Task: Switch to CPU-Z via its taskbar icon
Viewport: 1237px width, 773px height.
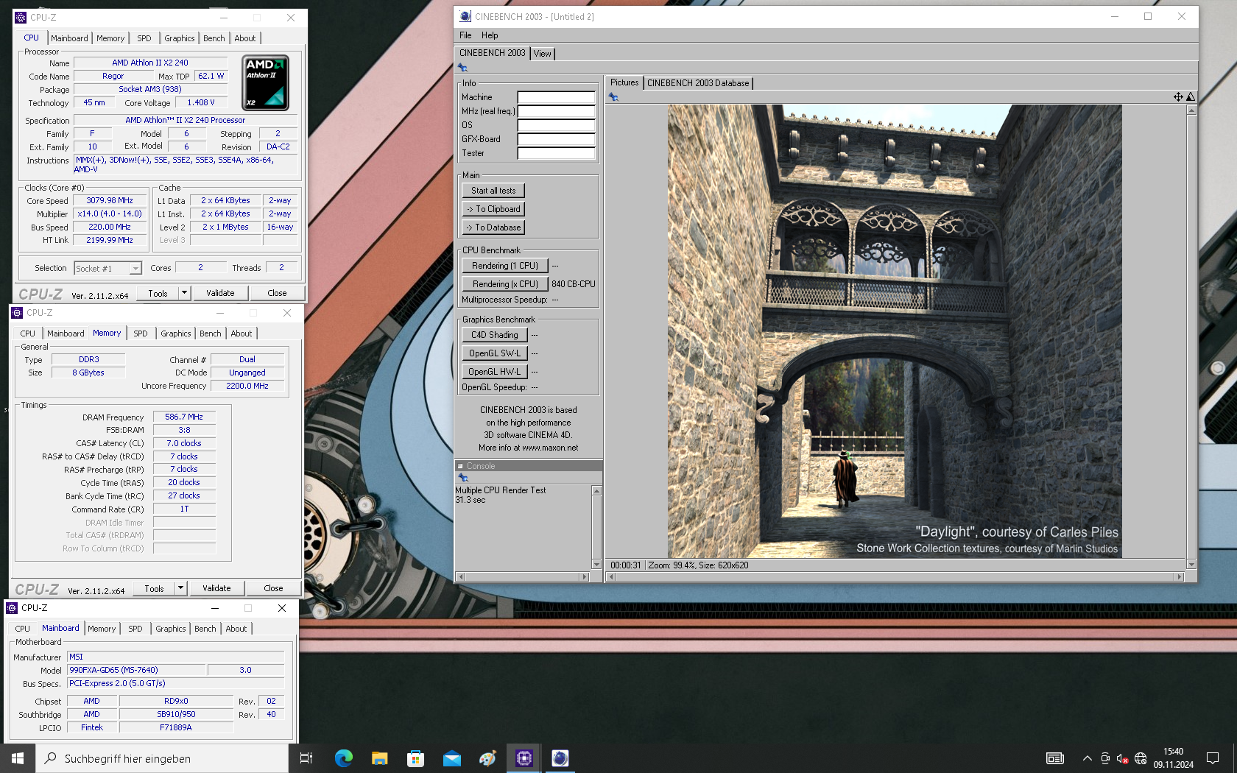Action: (x=524, y=758)
